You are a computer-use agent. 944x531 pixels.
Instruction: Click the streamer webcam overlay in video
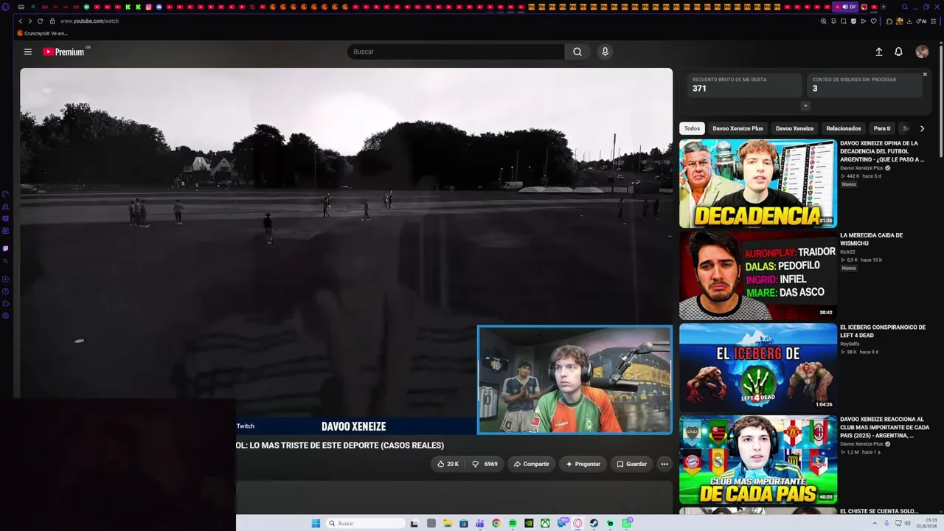pyautogui.click(x=575, y=380)
